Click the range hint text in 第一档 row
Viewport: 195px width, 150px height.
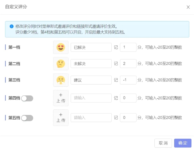pos(160,47)
